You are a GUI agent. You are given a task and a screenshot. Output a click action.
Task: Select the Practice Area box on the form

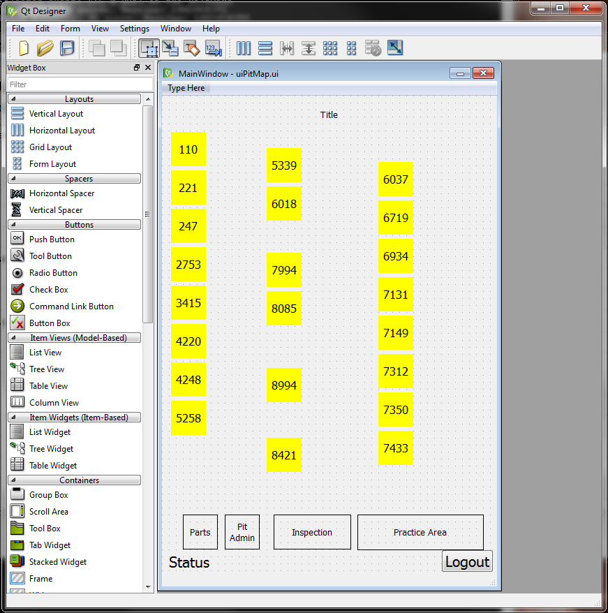point(420,533)
